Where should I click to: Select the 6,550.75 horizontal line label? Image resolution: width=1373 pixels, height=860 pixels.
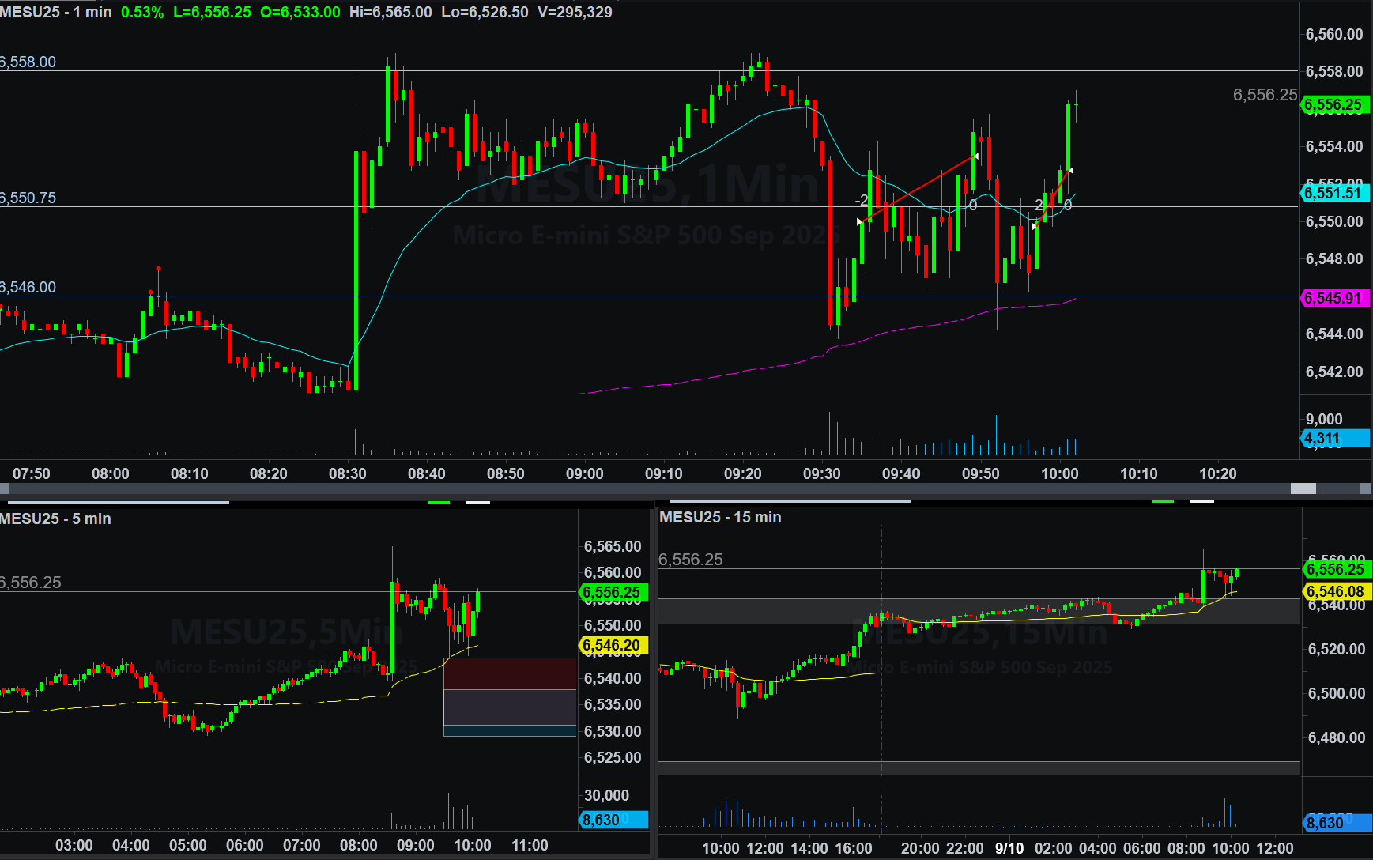pos(29,198)
